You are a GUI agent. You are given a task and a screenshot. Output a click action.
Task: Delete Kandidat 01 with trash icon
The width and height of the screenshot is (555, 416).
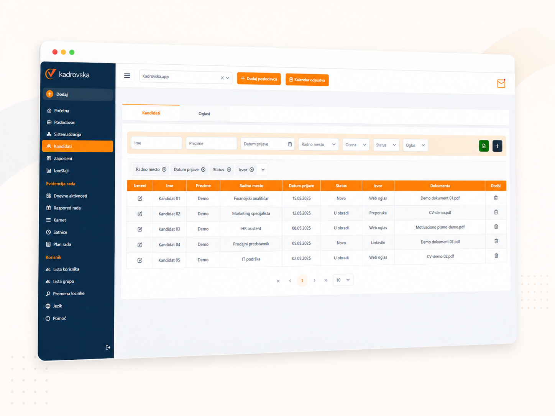496,198
